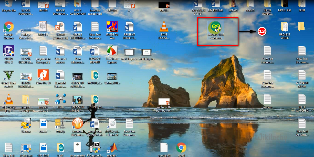Select the TO BE WATCHED text file
Image resolution: width=314 pixels, height=157 pixels.
pos(302,100)
